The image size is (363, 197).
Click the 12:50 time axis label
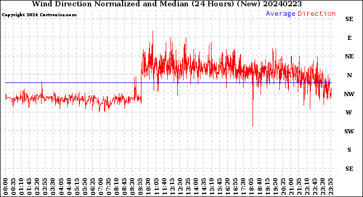tap(180, 186)
